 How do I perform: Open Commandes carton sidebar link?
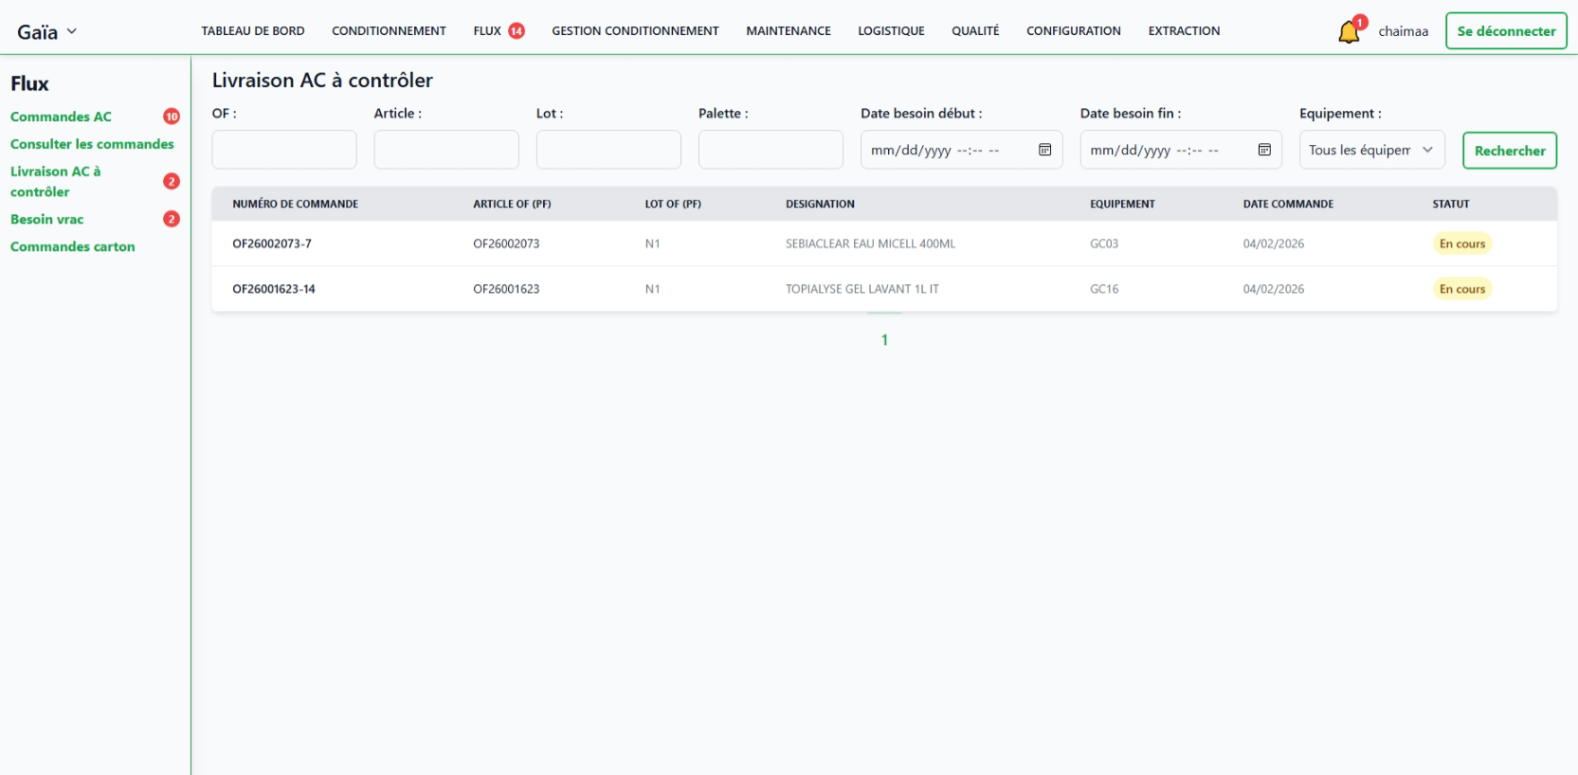pyautogui.click(x=72, y=246)
